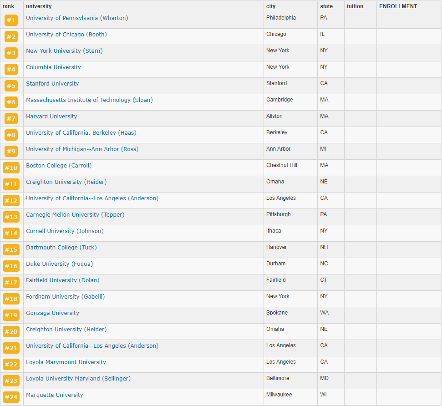Click the orange #10 rank badge
Viewport: 442px width, 406px height.
pyautogui.click(x=11, y=168)
